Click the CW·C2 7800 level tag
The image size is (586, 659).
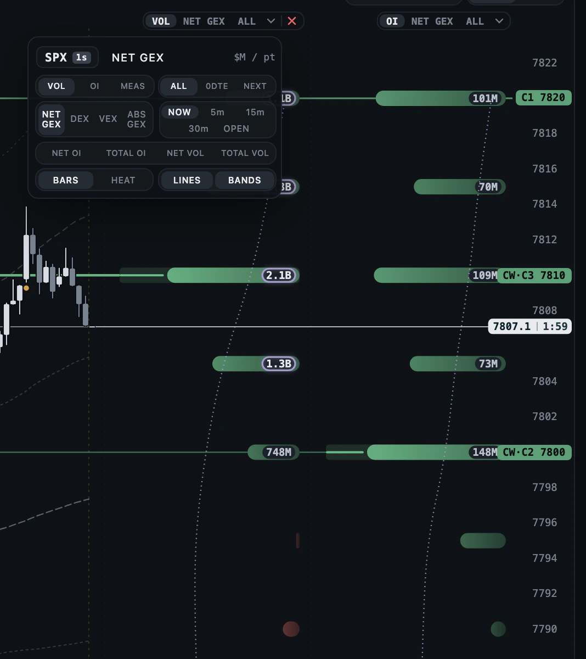(x=534, y=452)
